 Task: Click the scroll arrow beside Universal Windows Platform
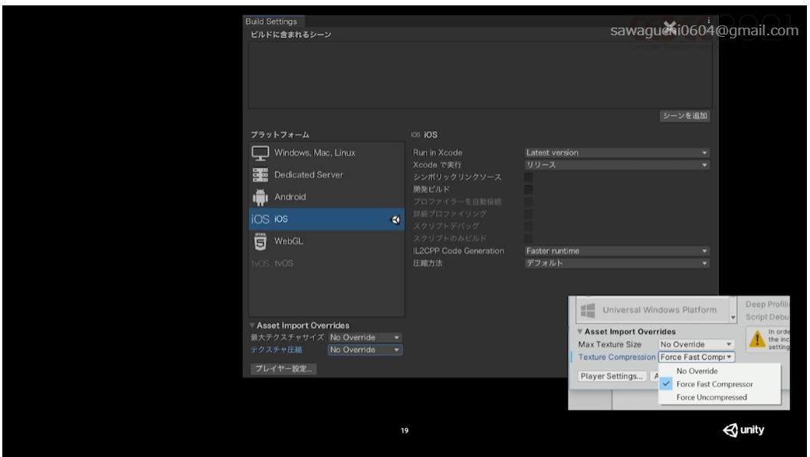point(733,317)
